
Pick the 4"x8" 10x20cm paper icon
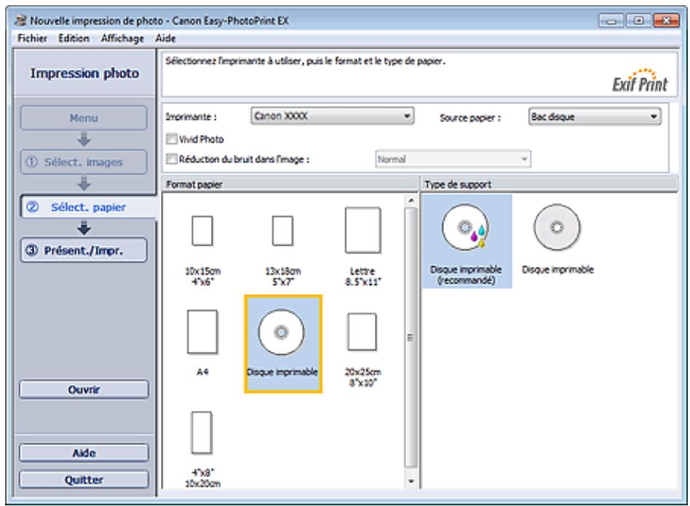[202, 433]
